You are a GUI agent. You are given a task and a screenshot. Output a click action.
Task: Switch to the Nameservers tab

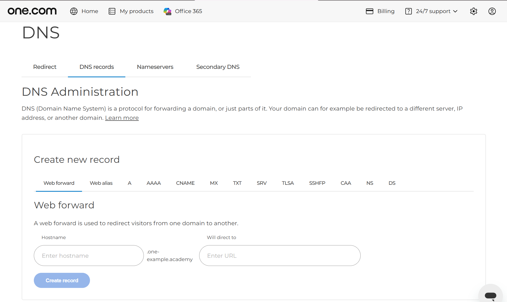click(155, 67)
